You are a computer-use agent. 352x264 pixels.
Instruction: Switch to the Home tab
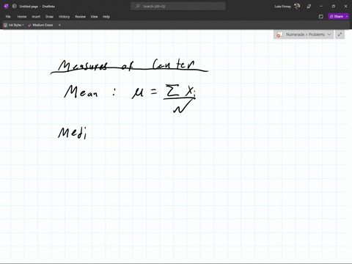[22, 17]
